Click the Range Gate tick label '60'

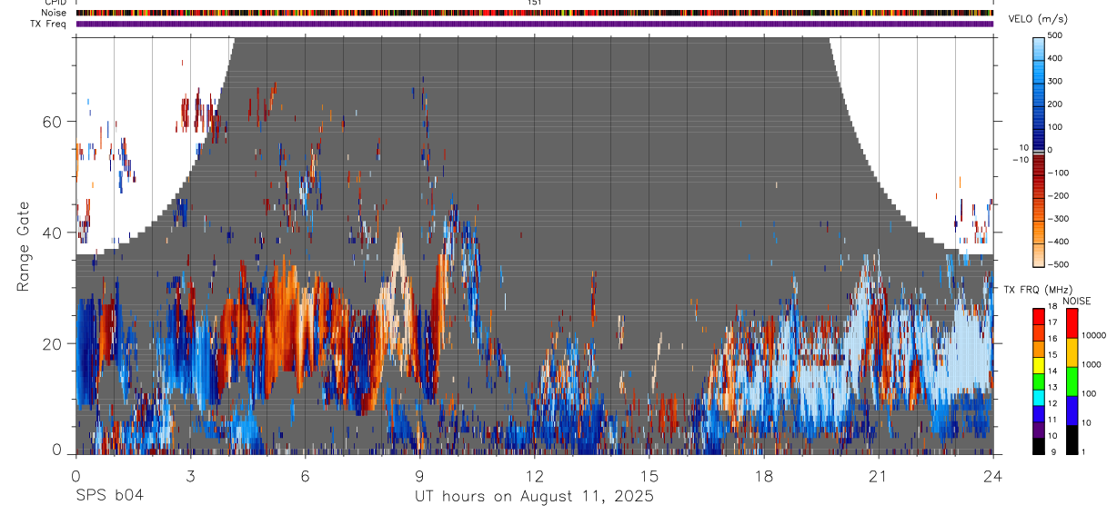[x=54, y=122]
